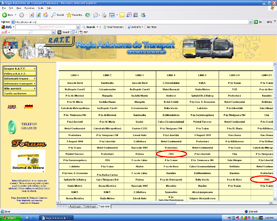Click the Print icon in toolbar
Image resolution: width=277 pixels, height=221 pixels.
coord(105,15)
